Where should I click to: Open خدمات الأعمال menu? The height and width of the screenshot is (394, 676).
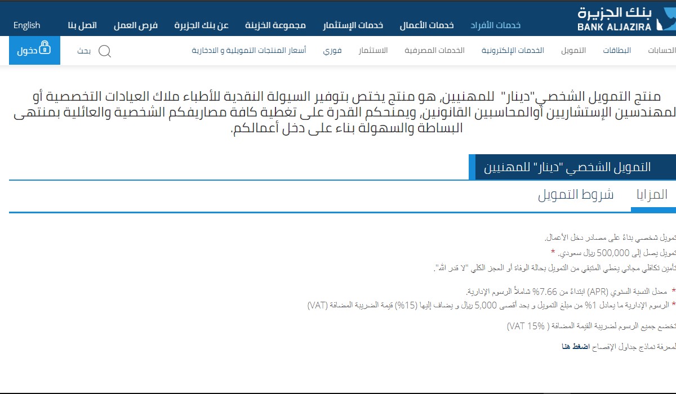(x=427, y=25)
